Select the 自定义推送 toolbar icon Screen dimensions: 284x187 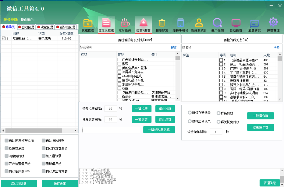[x=106, y=24]
